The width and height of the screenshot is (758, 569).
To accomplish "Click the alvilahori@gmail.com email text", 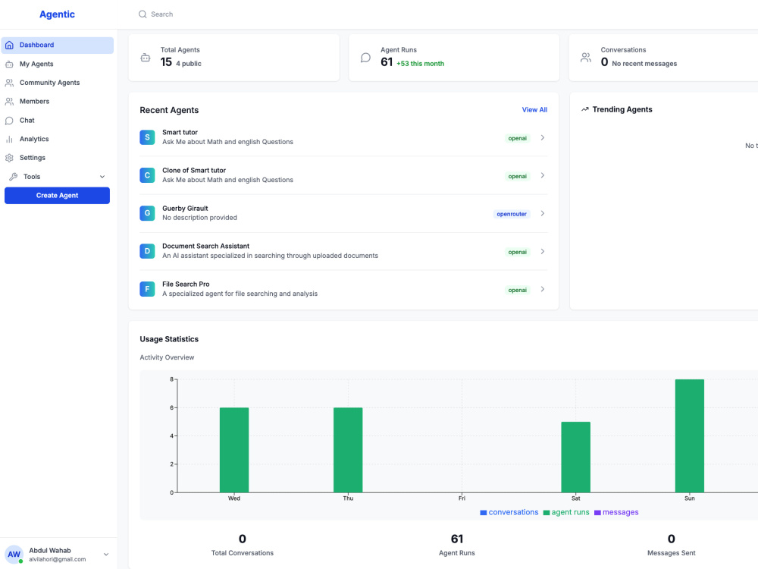I will (x=57, y=559).
